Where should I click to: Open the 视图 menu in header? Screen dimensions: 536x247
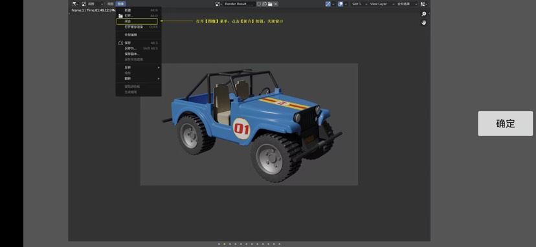click(110, 4)
